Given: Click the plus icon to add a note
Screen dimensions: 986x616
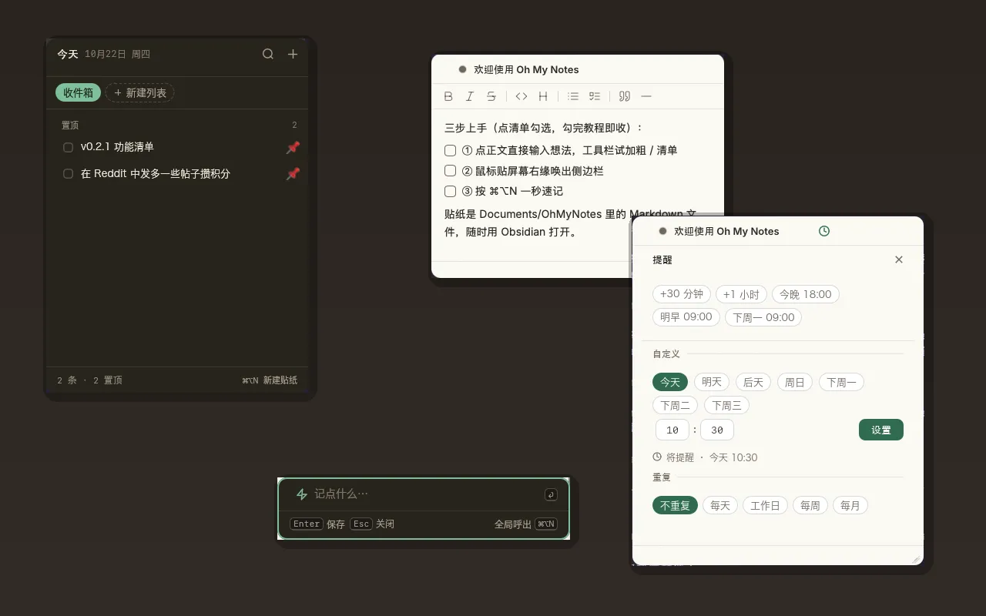Looking at the screenshot, I should 293,54.
